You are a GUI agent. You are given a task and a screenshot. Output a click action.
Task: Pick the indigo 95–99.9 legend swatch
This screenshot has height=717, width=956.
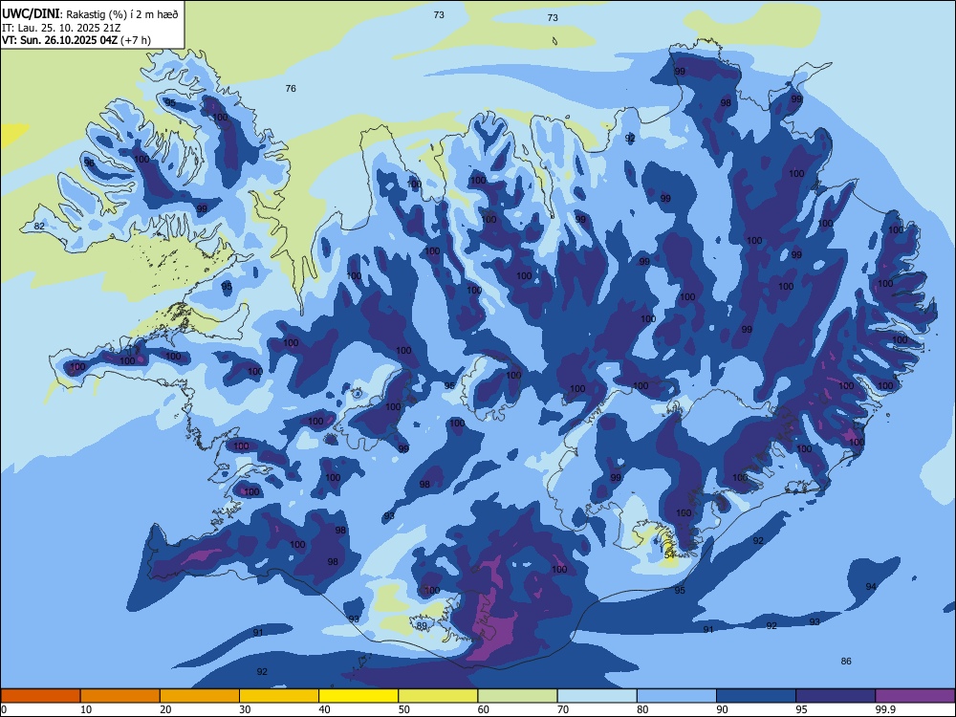(x=836, y=696)
